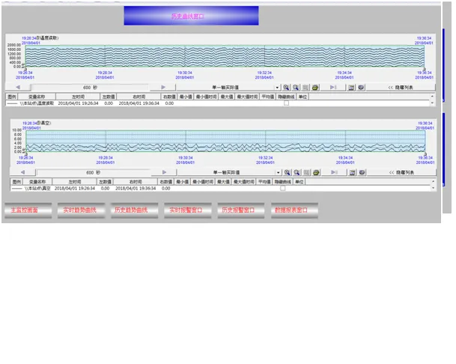Click the 600 秒 time span bar in temperature chart

(90, 88)
